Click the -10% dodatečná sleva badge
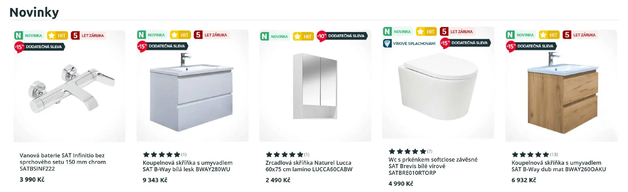 coord(342,36)
